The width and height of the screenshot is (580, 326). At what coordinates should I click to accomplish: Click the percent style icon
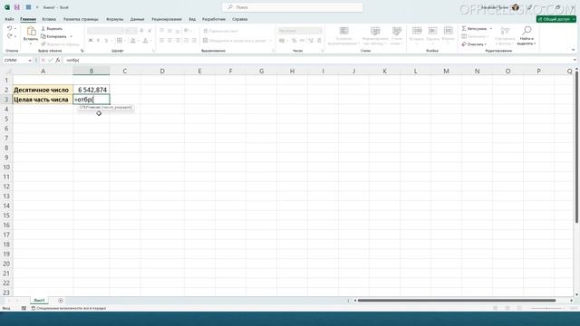(x=294, y=40)
